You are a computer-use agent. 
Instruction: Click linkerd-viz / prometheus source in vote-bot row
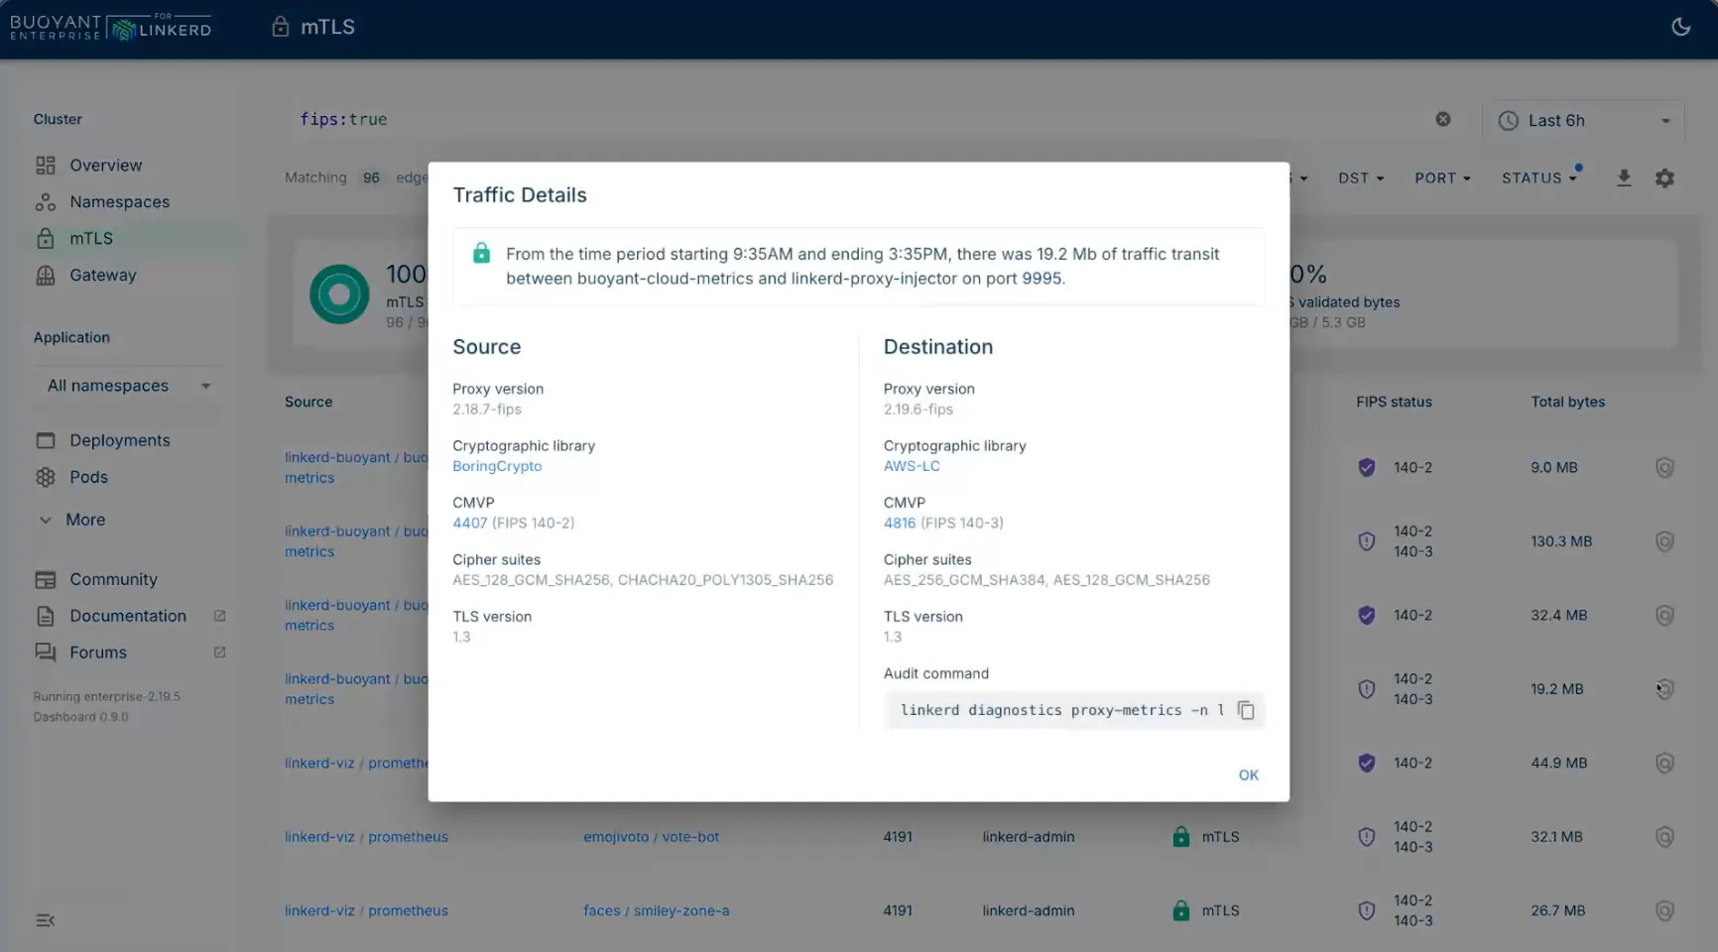pos(366,837)
